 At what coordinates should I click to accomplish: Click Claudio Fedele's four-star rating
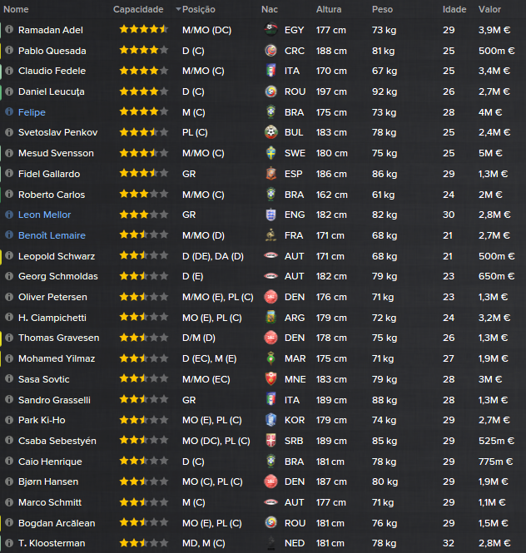point(144,71)
